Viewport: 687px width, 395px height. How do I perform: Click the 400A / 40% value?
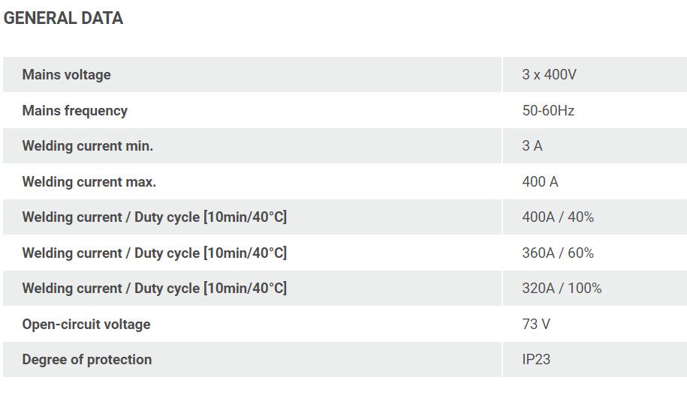pyautogui.click(x=557, y=217)
